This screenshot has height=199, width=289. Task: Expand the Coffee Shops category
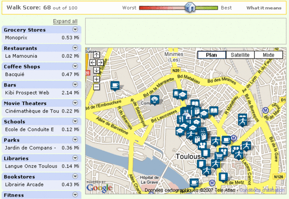(75, 66)
